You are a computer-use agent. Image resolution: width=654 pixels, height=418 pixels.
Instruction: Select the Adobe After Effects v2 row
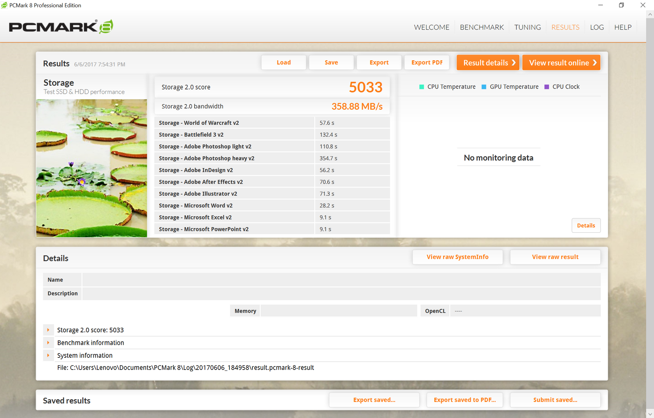[x=272, y=182]
